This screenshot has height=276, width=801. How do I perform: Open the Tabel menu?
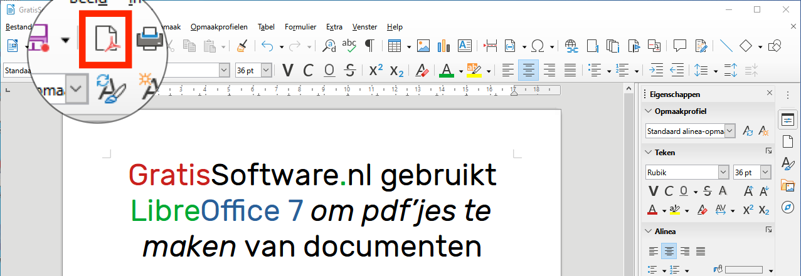coord(266,27)
